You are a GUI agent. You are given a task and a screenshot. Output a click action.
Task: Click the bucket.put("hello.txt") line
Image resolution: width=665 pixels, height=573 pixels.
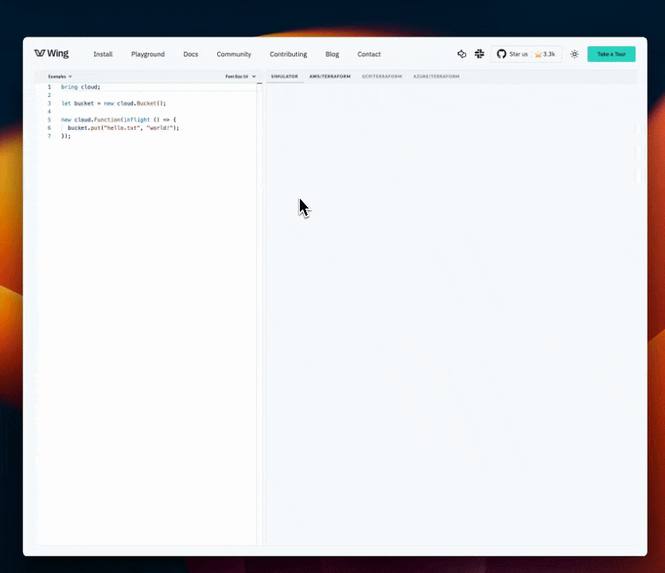tap(123, 128)
